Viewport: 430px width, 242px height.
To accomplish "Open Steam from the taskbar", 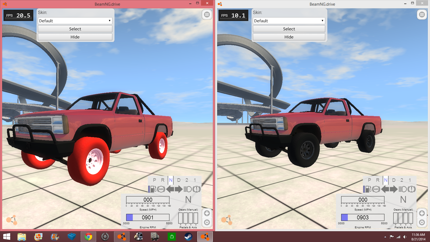I will [x=188, y=237].
